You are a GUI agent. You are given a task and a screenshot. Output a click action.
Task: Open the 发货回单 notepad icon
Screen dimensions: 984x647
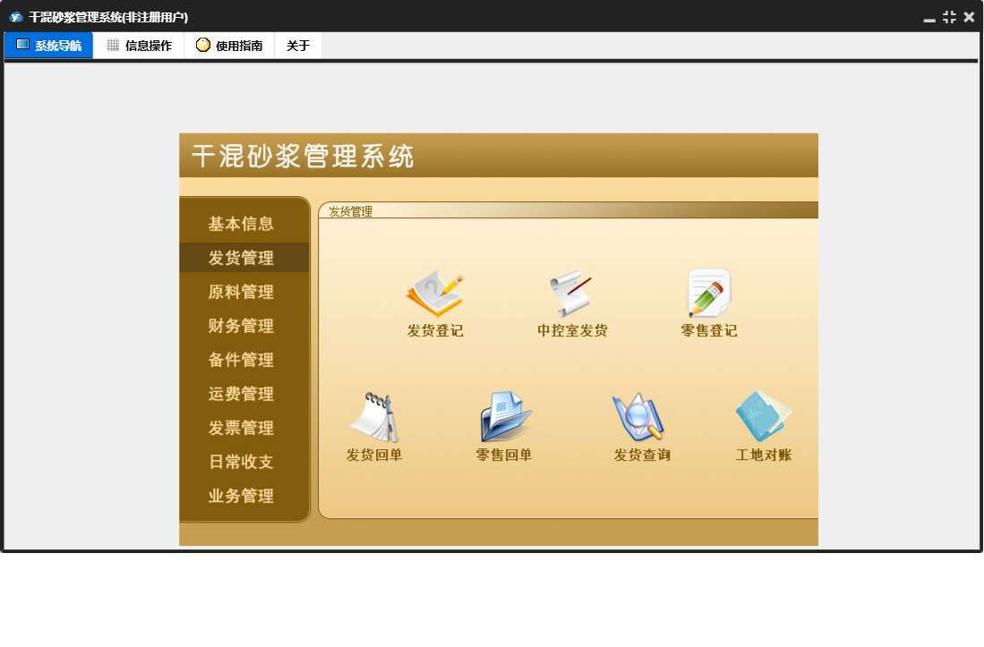(x=374, y=417)
